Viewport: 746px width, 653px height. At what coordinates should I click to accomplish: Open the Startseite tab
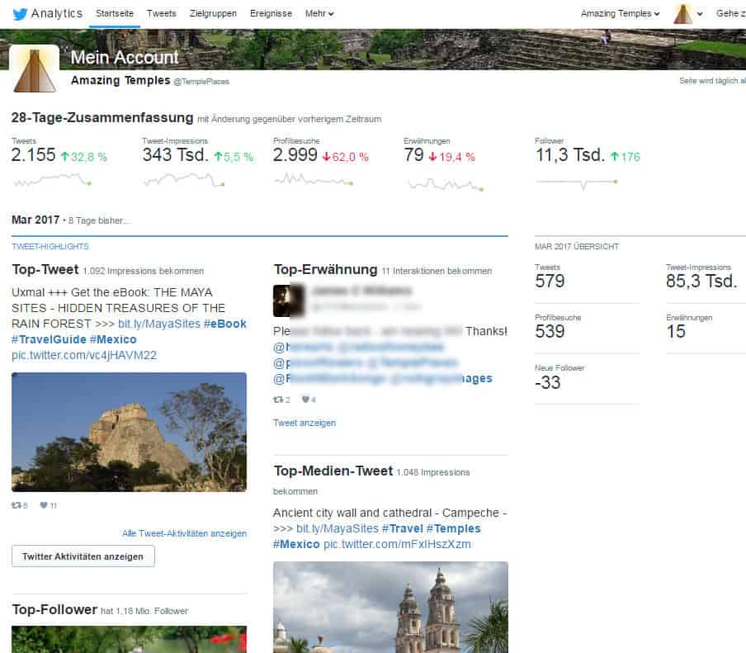tap(114, 14)
